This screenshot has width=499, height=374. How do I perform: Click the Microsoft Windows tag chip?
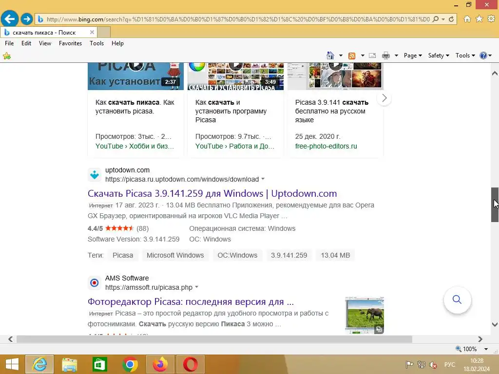click(175, 255)
